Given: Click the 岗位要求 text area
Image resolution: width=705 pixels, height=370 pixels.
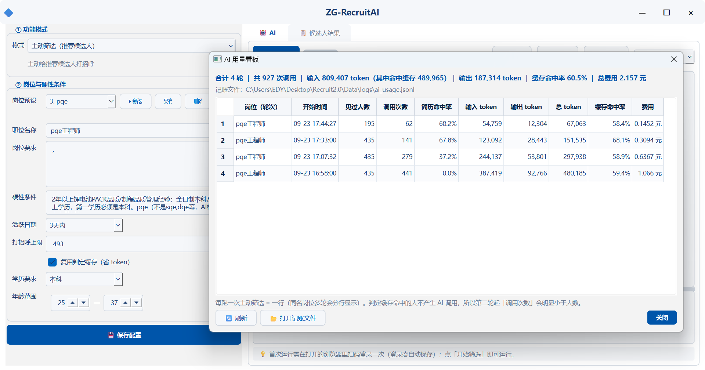Looking at the screenshot, I should [x=127, y=164].
